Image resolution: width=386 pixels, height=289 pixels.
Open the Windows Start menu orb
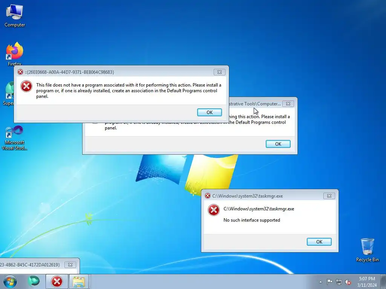point(10,281)
